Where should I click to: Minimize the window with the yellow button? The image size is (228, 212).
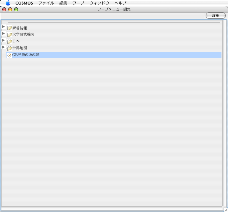point(10,9)
